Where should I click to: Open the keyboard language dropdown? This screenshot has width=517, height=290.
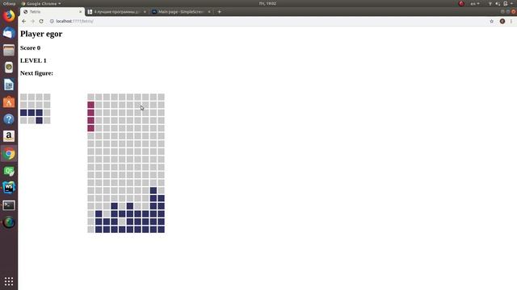475,3
